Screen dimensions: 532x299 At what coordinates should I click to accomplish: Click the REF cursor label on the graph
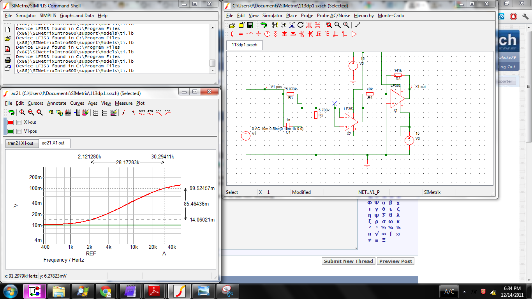coord(91,253)
